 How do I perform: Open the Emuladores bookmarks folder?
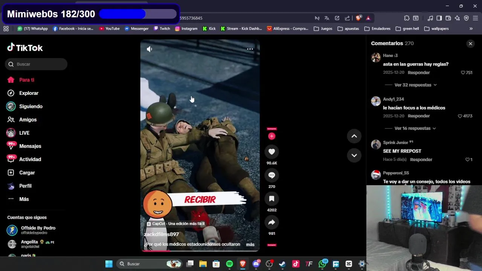coord(378,29)
